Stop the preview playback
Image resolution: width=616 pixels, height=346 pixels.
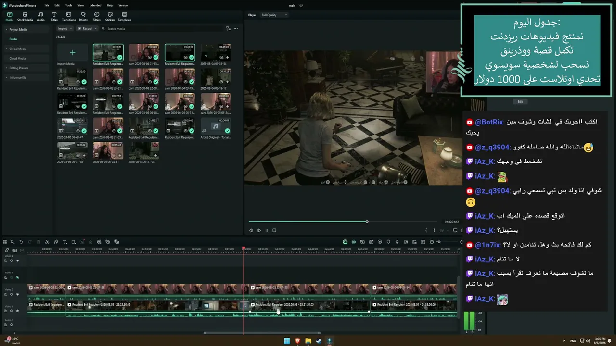[274, 230]
